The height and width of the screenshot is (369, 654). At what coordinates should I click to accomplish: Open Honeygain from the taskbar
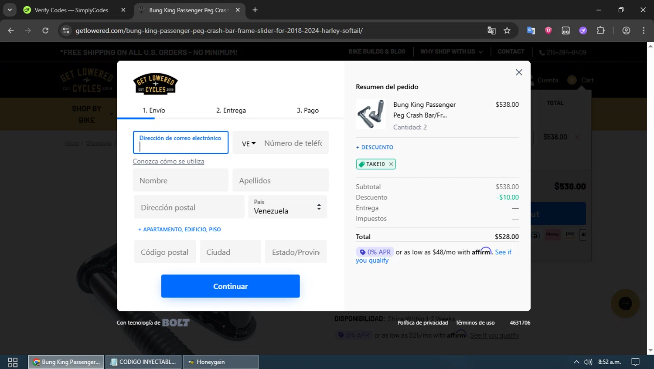(221, 362)
